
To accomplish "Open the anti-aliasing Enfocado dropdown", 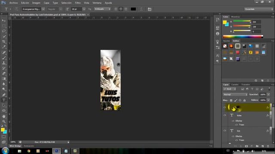I will click(x=102, y=9).
